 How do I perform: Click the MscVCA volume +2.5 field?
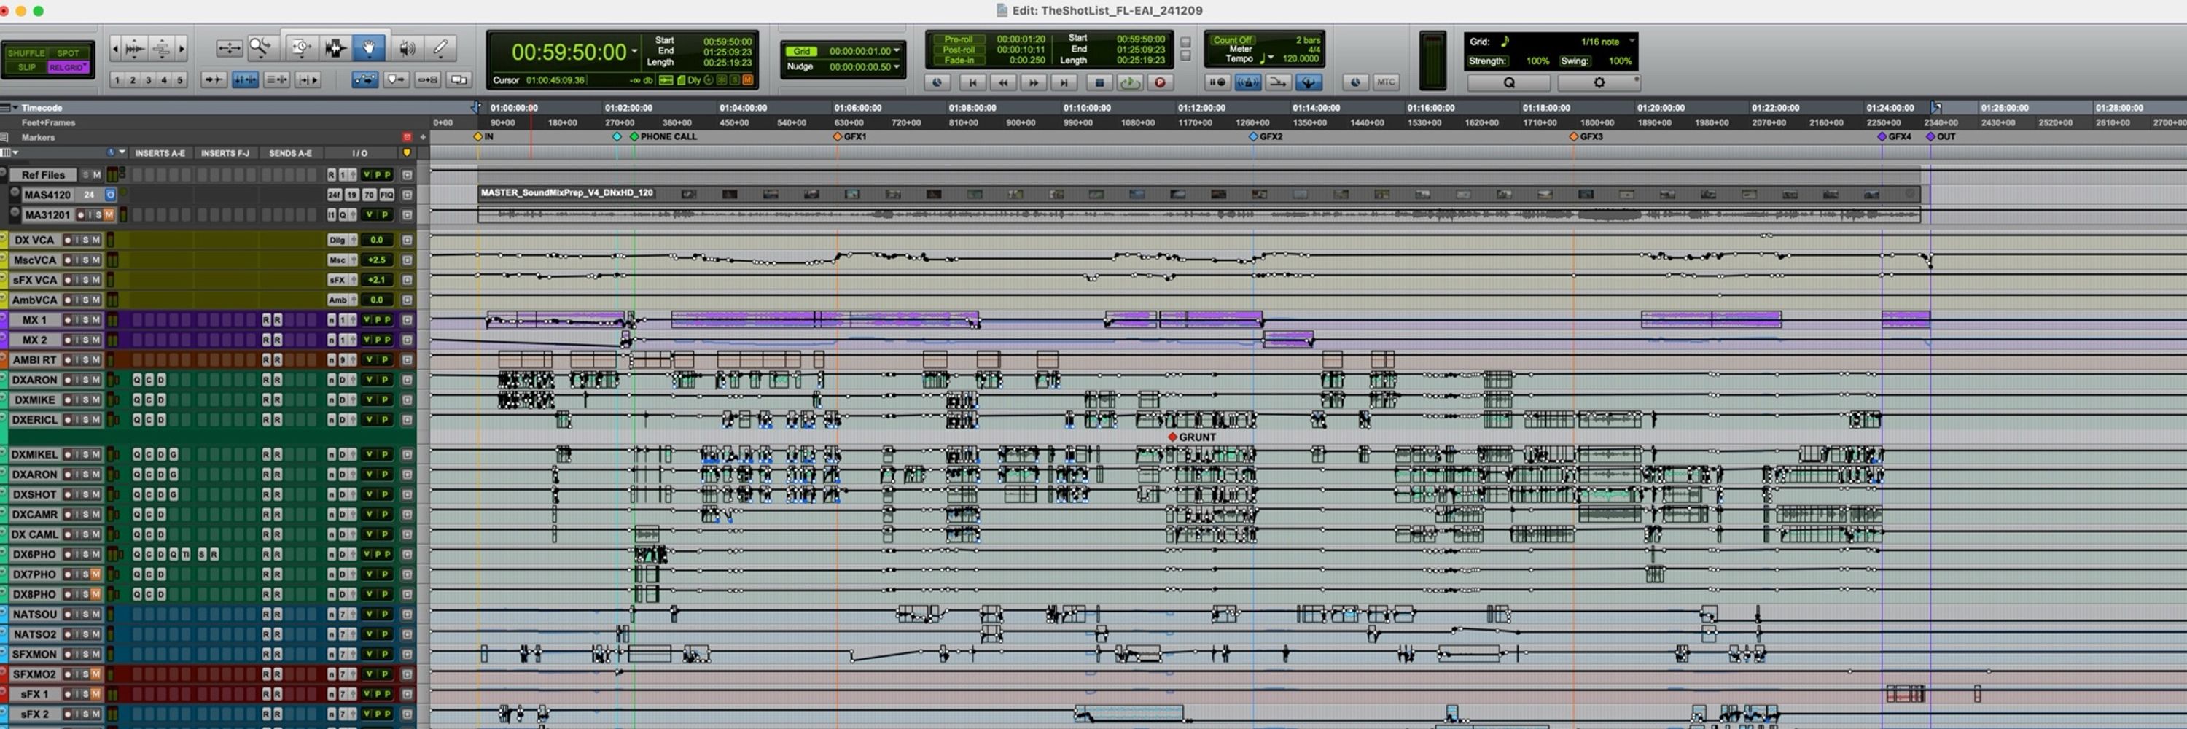[x=377, y=260]
